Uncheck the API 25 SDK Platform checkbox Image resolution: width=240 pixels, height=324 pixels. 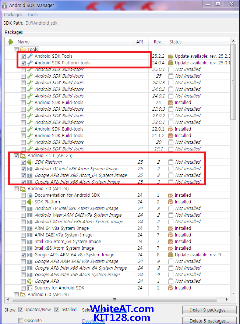click(x=24, y=163)
